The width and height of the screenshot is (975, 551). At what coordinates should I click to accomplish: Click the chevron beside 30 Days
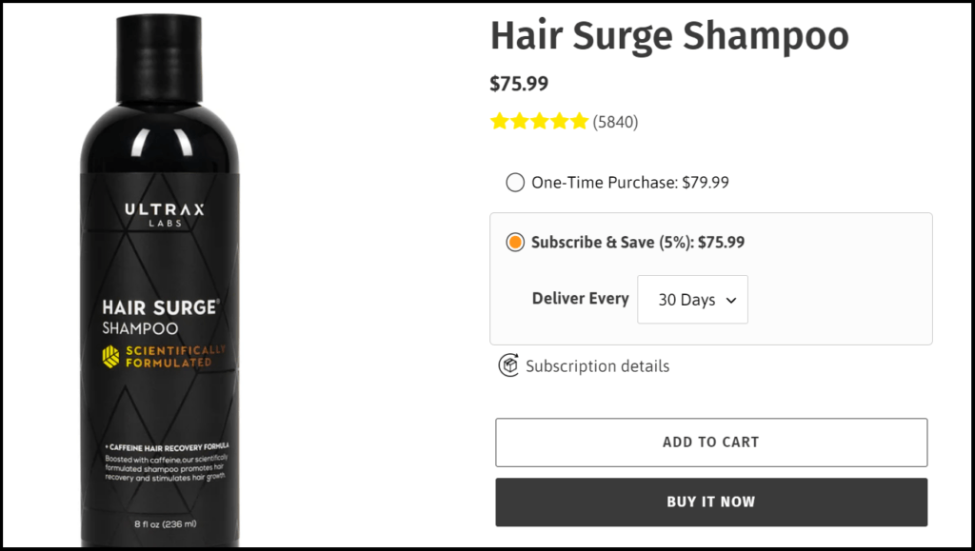[731, 299]
